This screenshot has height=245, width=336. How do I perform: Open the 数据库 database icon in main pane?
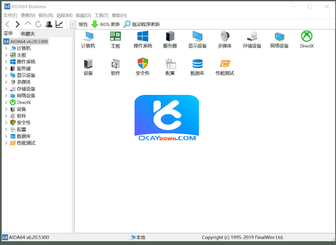point(197,67)
